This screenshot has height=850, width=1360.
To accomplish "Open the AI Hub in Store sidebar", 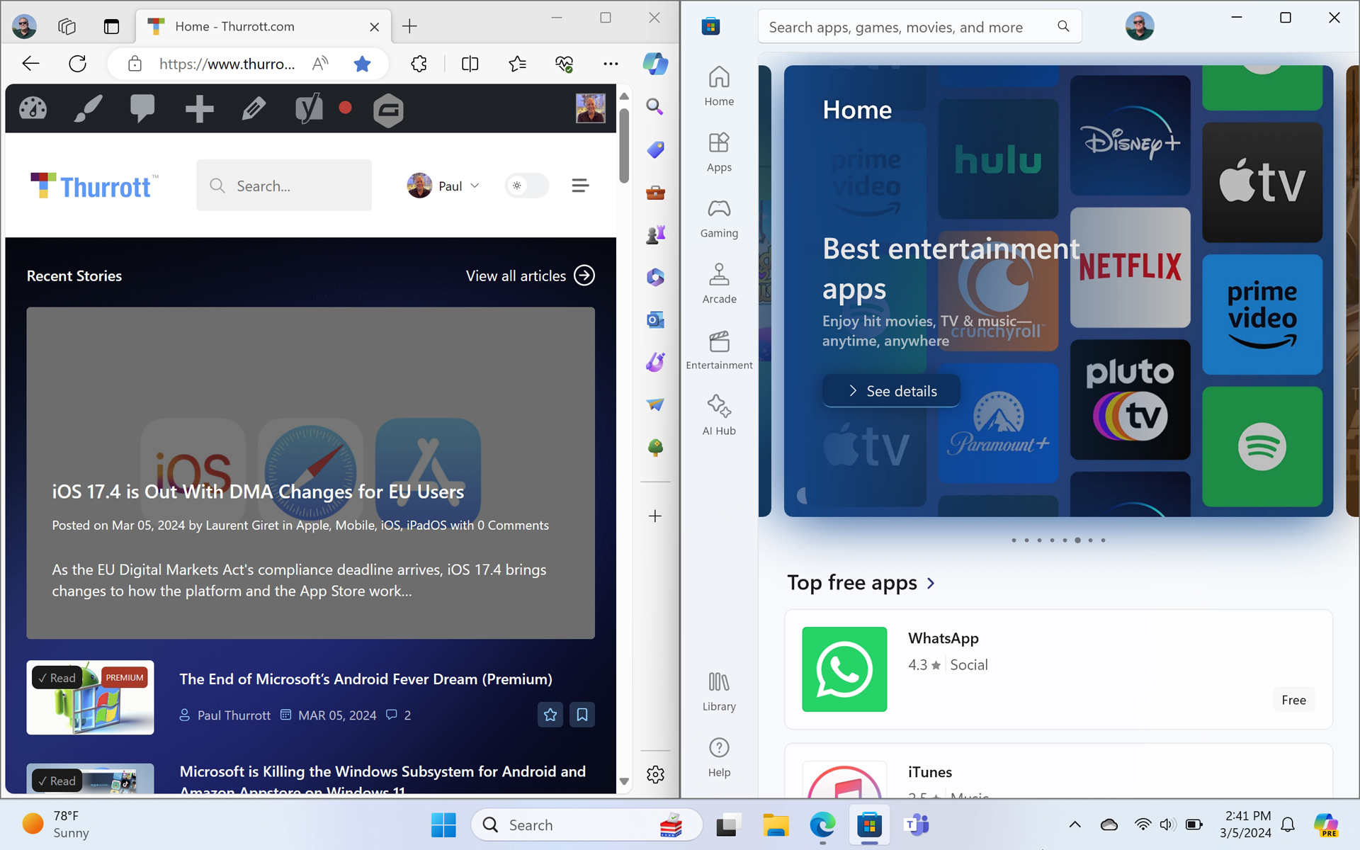I will coord(719,415).
